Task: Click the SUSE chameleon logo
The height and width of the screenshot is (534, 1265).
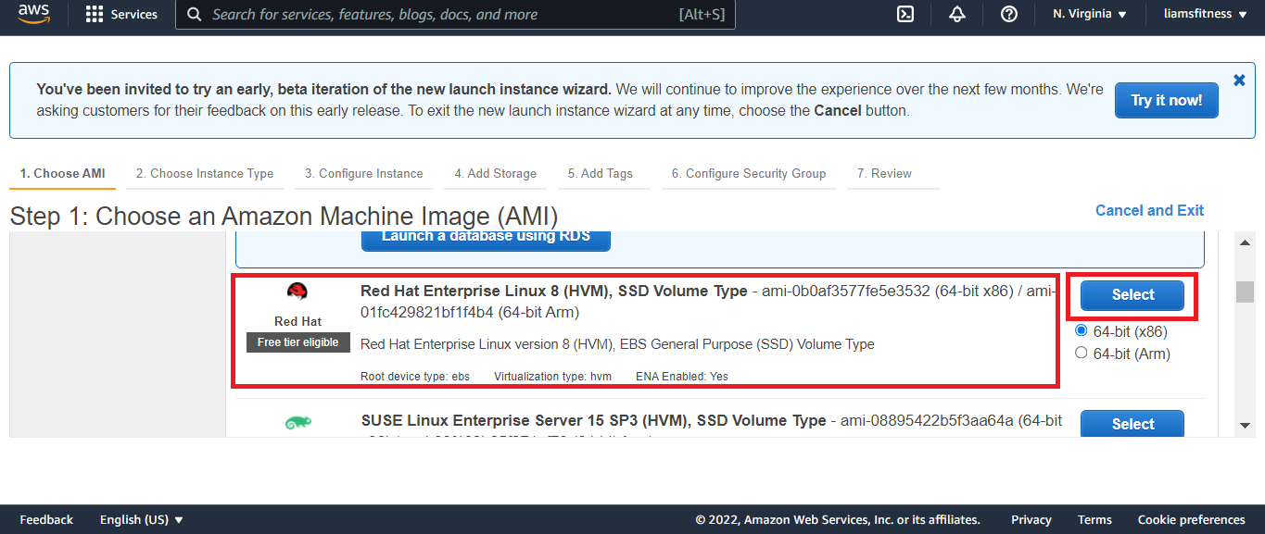Action: (297, 423)
